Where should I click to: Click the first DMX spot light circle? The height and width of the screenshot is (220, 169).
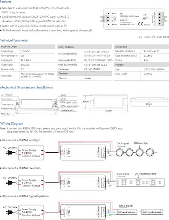(119, 152)
